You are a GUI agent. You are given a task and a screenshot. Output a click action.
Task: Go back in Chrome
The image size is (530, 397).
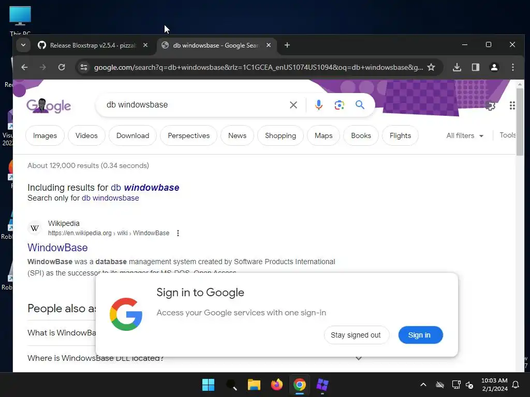(x=24, y=67)
